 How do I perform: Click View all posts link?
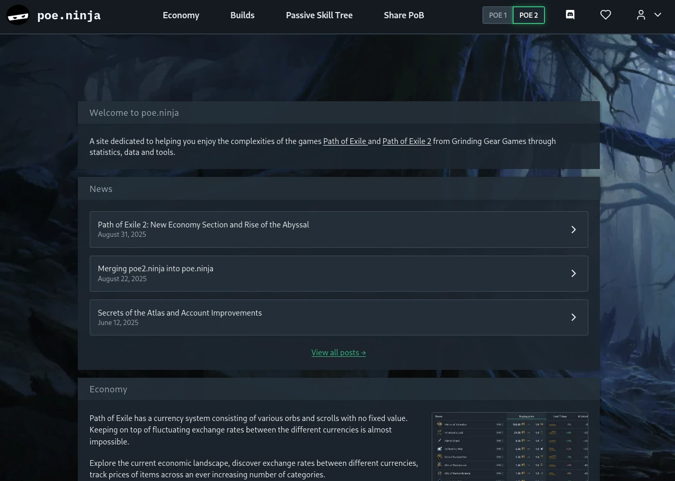point(338,353)
